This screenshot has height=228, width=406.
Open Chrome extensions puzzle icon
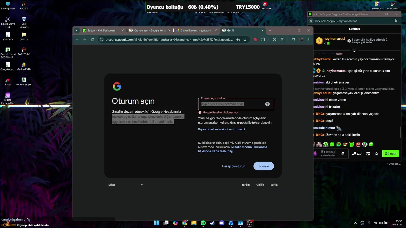263,40
